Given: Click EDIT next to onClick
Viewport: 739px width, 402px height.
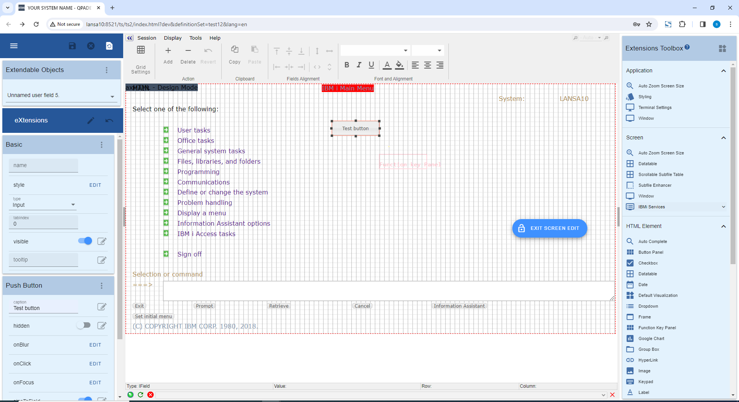Looking at the screenshot, I should coord(95,363).
